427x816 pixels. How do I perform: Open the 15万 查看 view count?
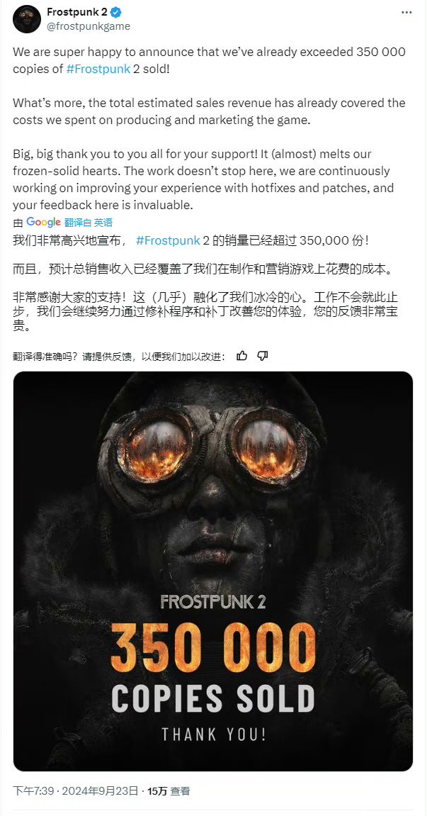pos(169,791)
